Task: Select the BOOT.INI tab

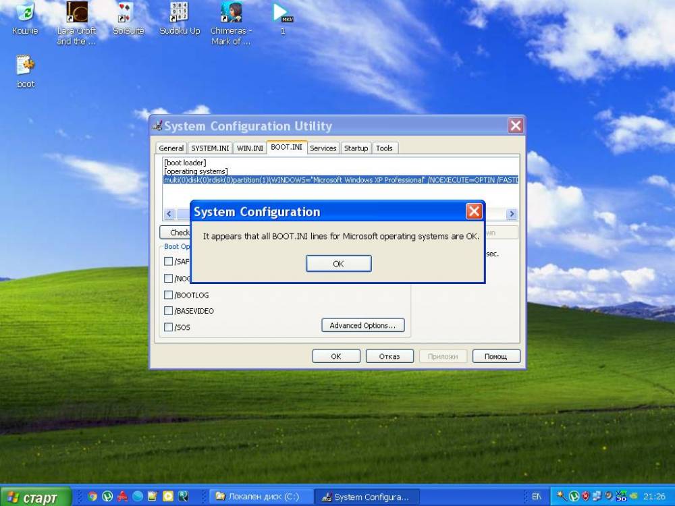Action: point(286,147)
